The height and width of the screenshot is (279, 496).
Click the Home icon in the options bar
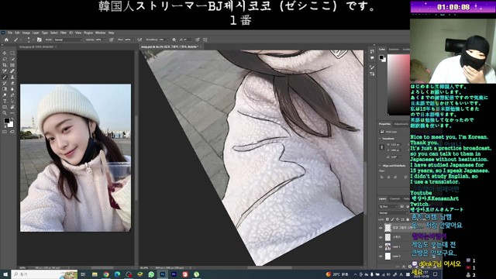(x=6, y=40)
